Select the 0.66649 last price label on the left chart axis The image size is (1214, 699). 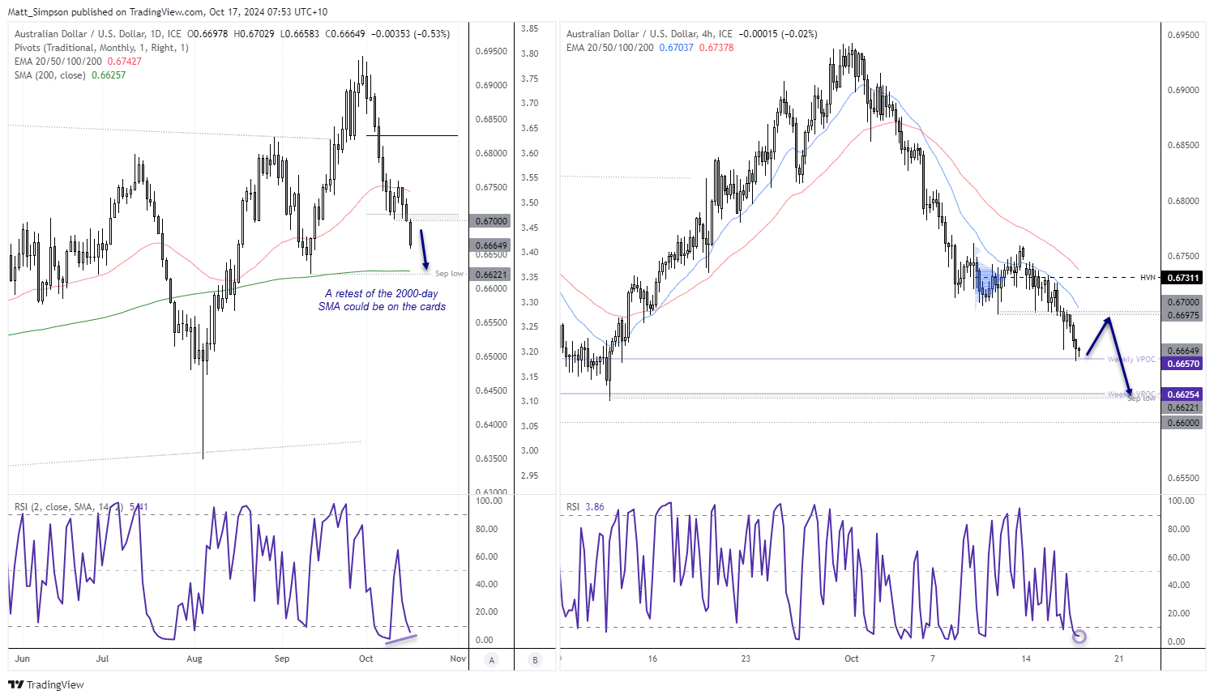coord(490,245)
